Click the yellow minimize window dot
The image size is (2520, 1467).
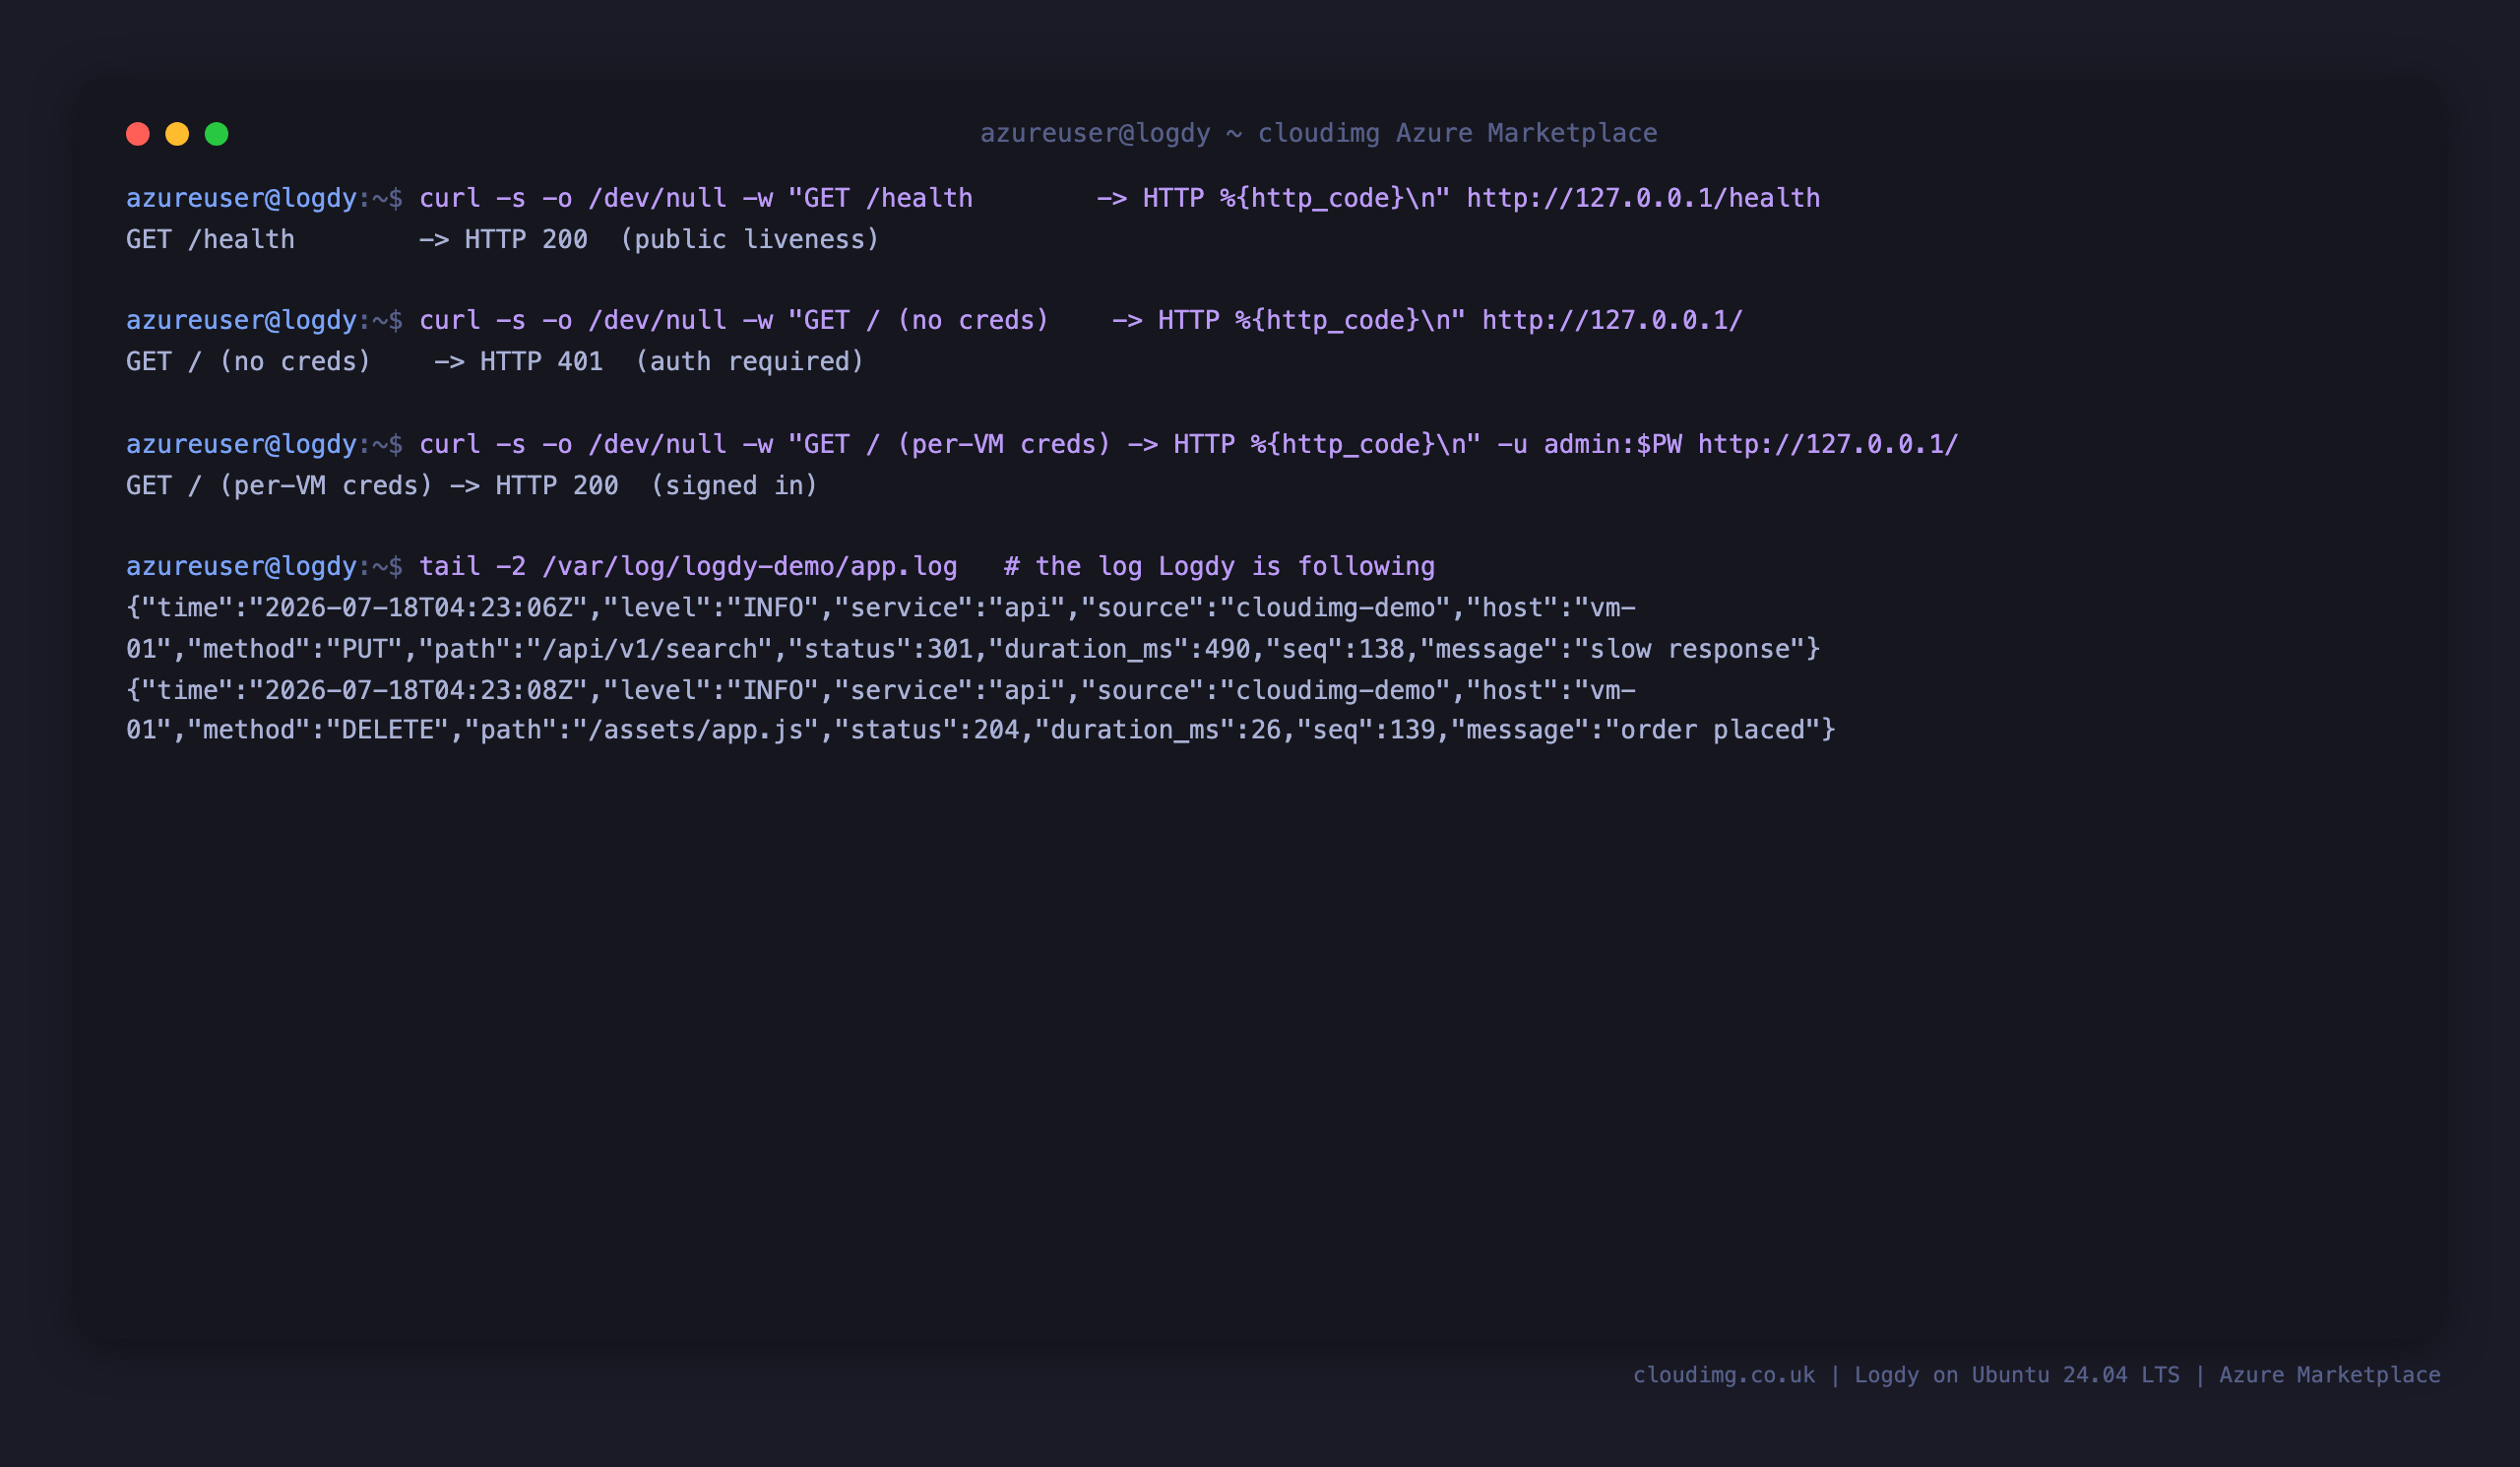pyautogui.click(x=177, y=134)
